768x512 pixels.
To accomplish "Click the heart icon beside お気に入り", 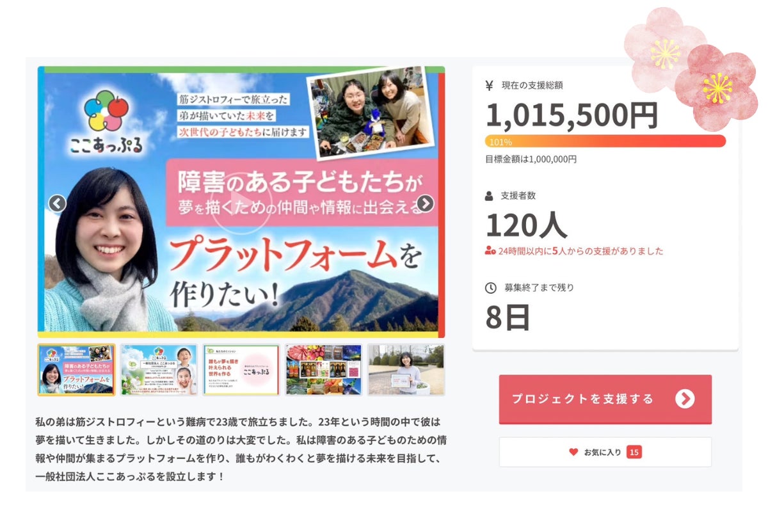I will pos(573,452).
